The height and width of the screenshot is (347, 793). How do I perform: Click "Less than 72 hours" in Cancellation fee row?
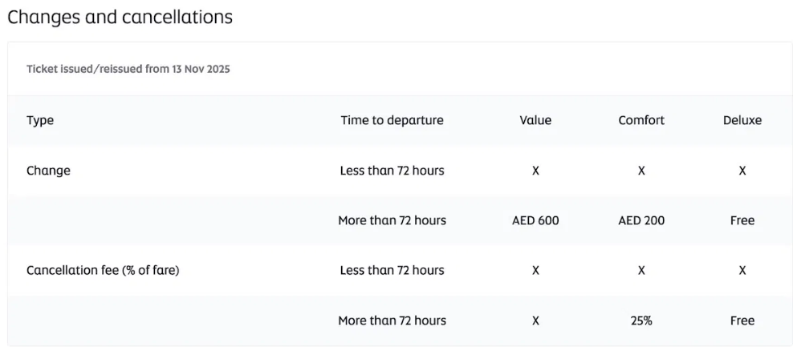[x=392, y=270]
